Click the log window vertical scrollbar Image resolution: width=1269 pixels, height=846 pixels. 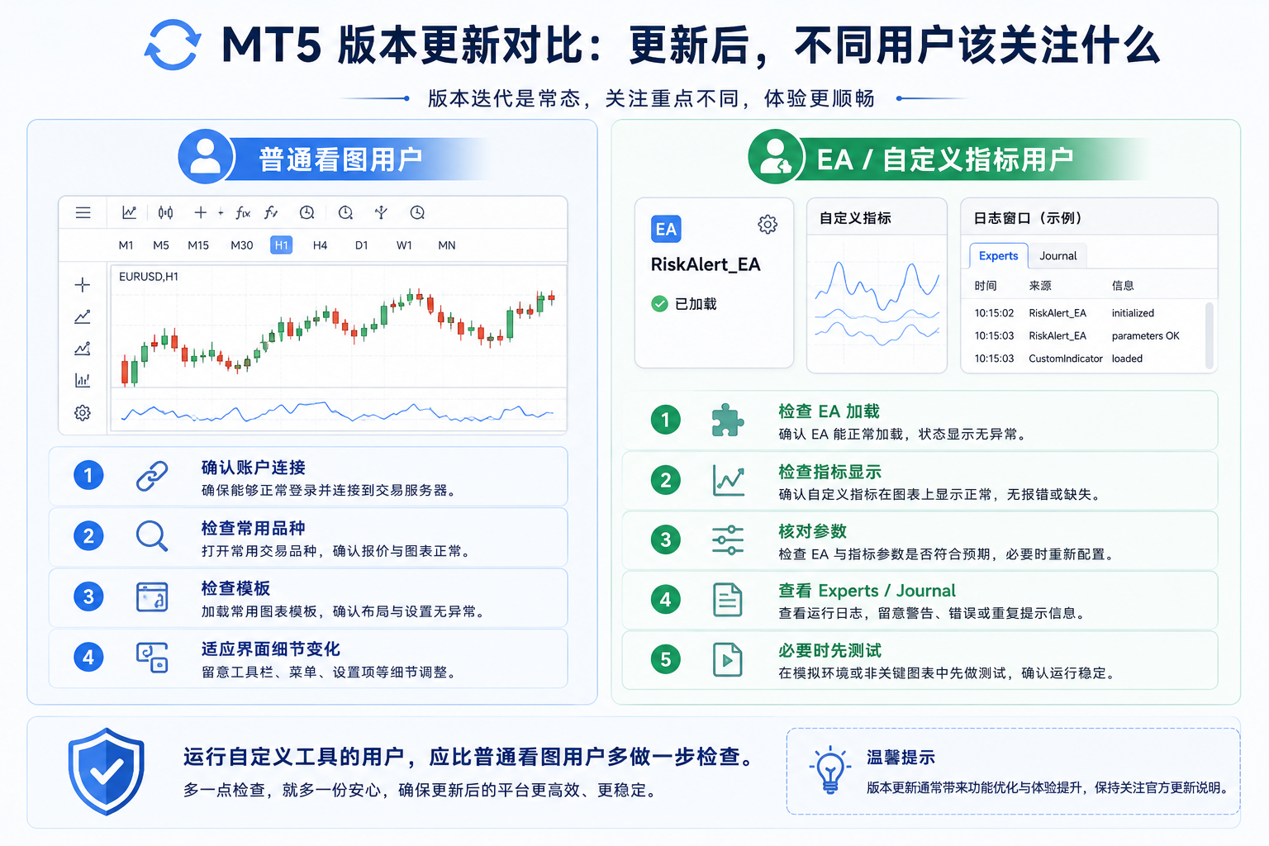click(1210, 335)
